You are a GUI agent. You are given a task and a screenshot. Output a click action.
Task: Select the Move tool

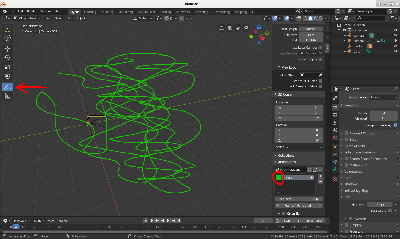(7, 48)
